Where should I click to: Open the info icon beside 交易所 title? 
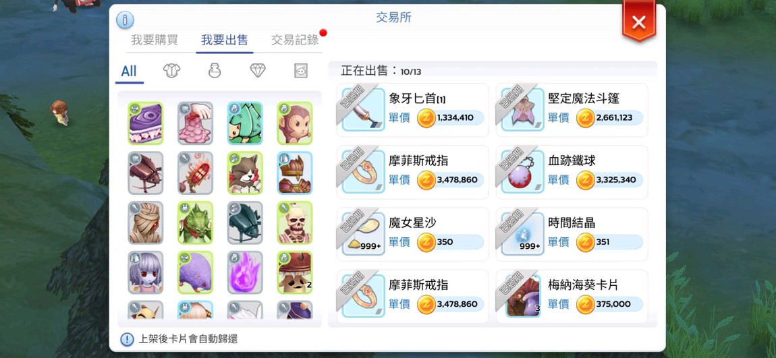coord(125,20)
